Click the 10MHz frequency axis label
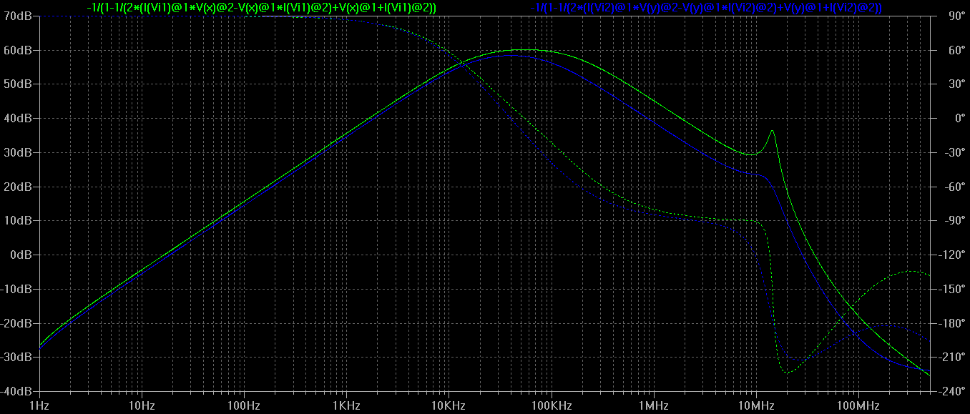 tap(755, 405)
